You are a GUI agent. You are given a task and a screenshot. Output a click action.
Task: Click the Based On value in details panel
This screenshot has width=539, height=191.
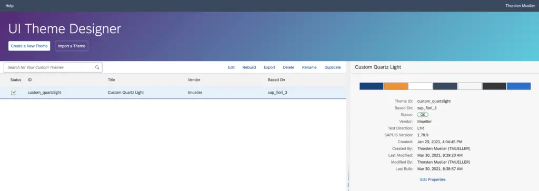tap(427, 108)
